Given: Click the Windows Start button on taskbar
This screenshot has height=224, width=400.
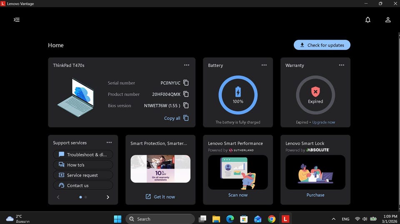Looking at the screenshot, I should 117,219.
